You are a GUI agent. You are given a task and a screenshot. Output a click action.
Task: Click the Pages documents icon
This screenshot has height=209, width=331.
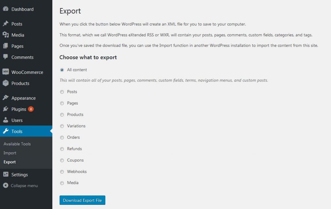(x=6, y=46)
